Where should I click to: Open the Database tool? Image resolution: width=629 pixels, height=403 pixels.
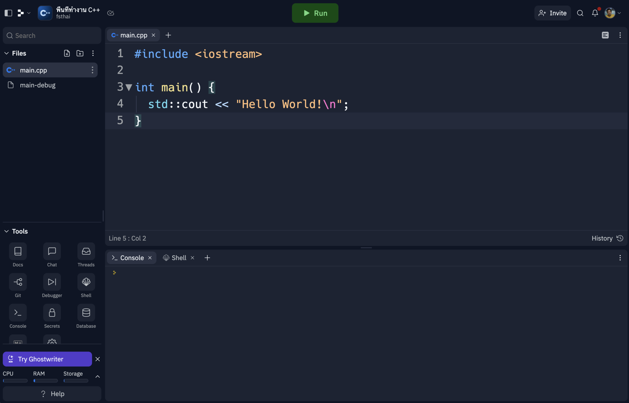86,313
